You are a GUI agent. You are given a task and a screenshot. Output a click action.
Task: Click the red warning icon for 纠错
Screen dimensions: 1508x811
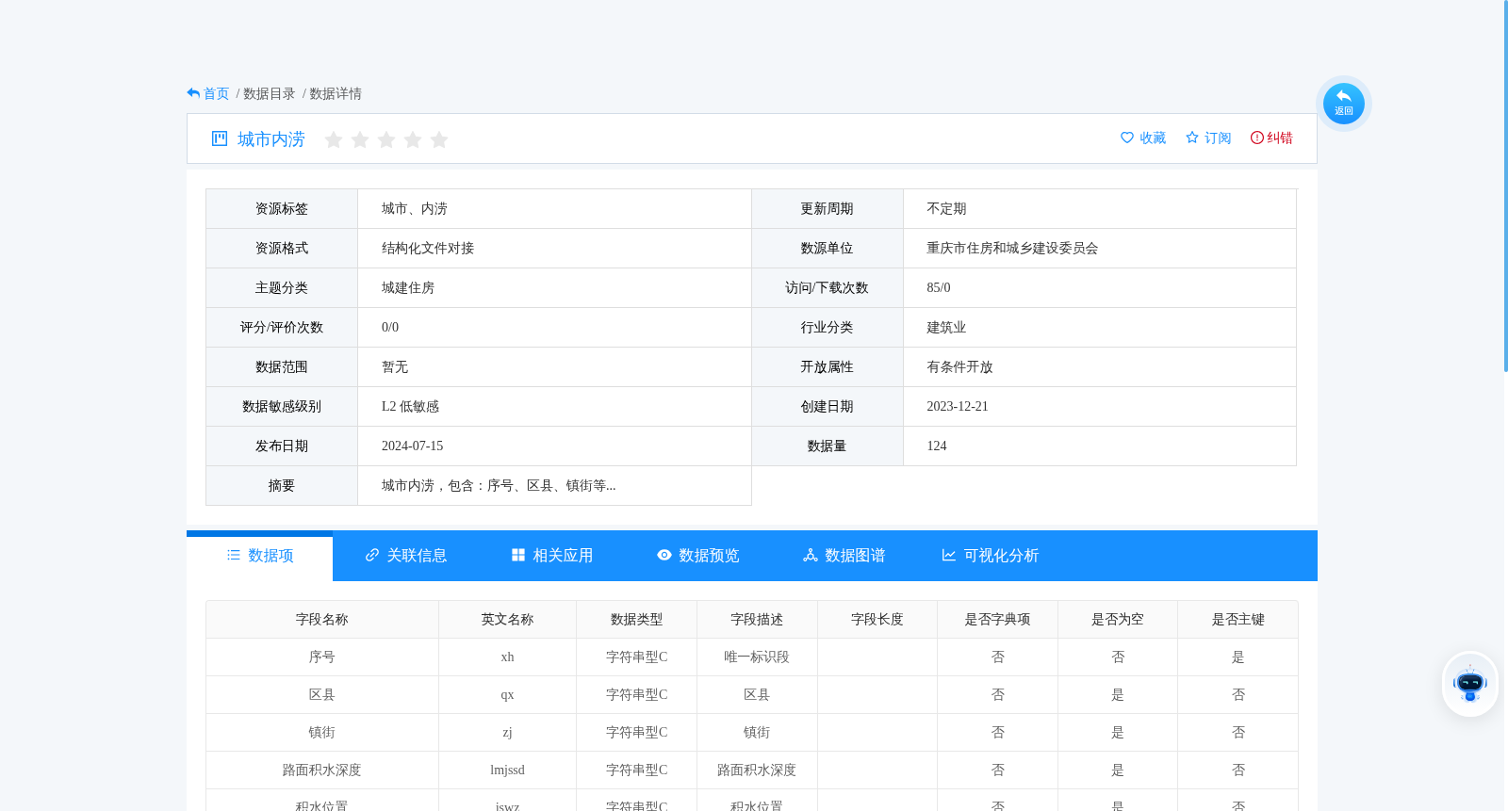[x=1256, y=138]
